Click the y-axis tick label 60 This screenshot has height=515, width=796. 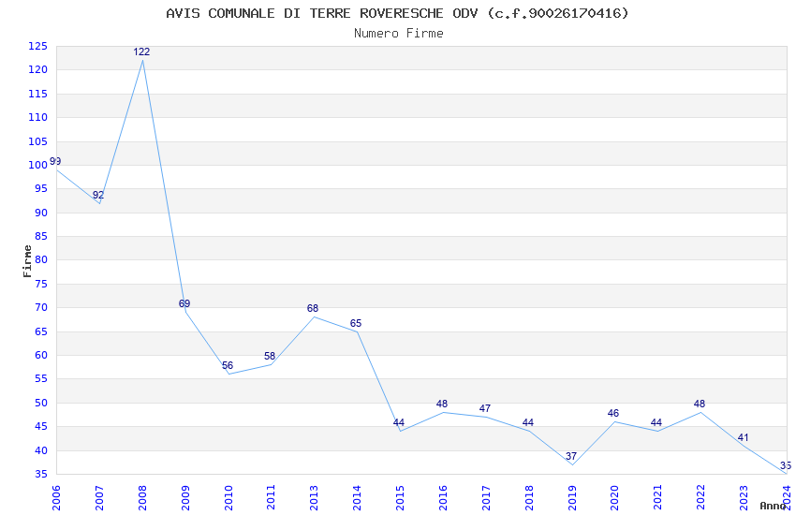tap(41, 355)
